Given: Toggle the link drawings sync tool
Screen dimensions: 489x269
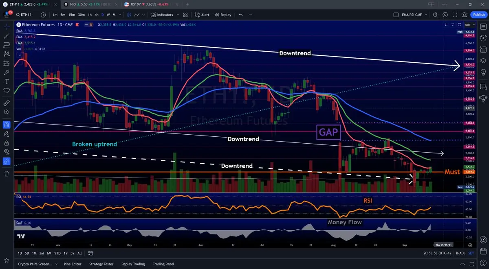Looking at the screenshot, I should click(x=7, y=161).
